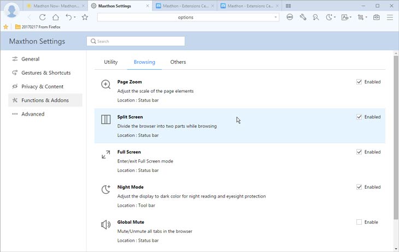Open Gestures & Shortcuts section
The image size is (399, 252).
click(45, 73)
